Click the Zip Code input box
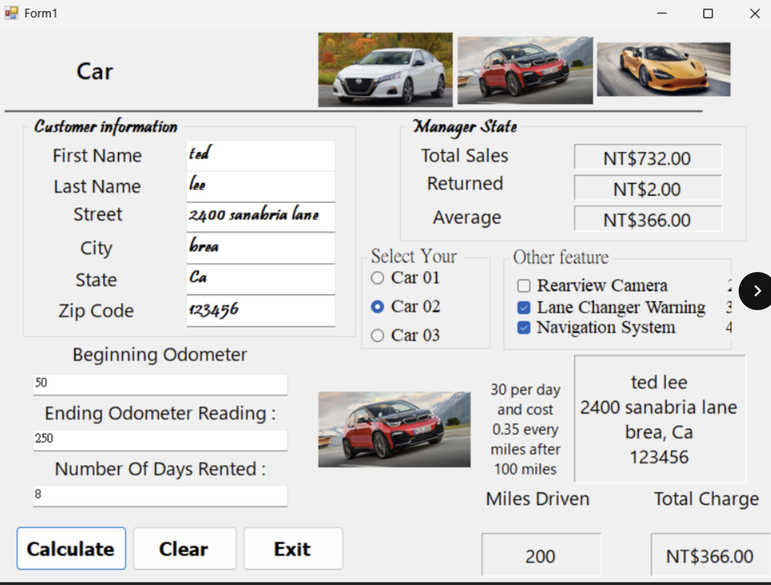This screenshot has height=585, width=771. (261, 311)
